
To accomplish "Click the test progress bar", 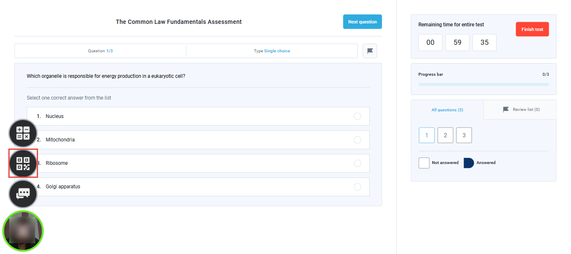I will tap(484, 84).
